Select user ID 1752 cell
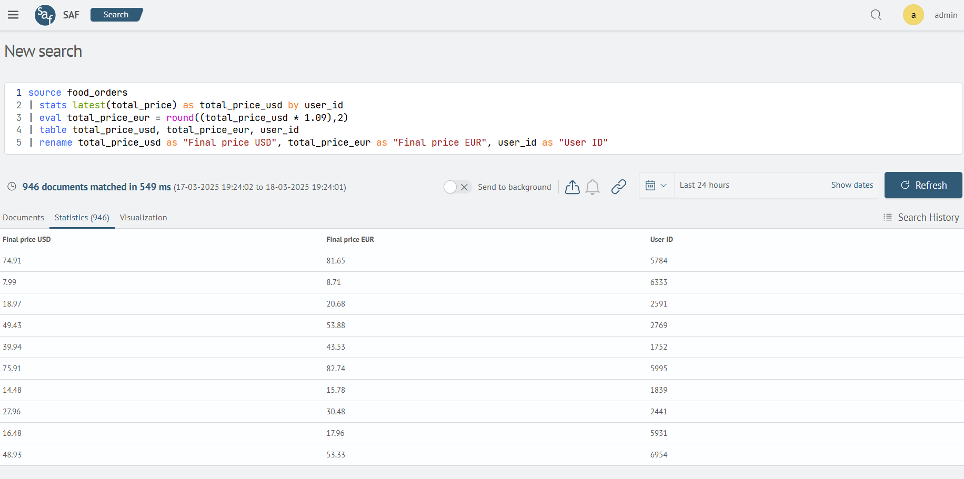 (659, 347)
